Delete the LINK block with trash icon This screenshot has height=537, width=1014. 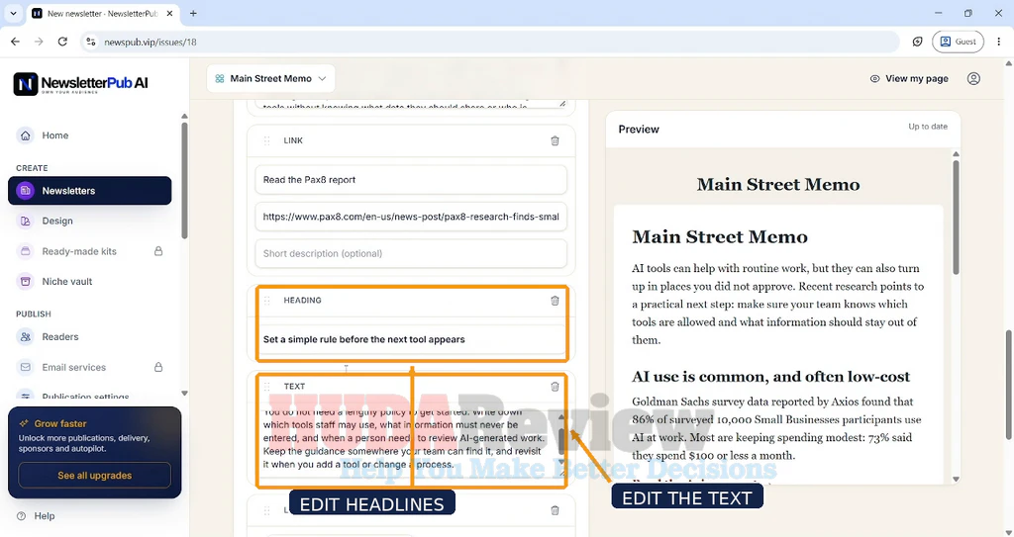click(x=555, y=140)
